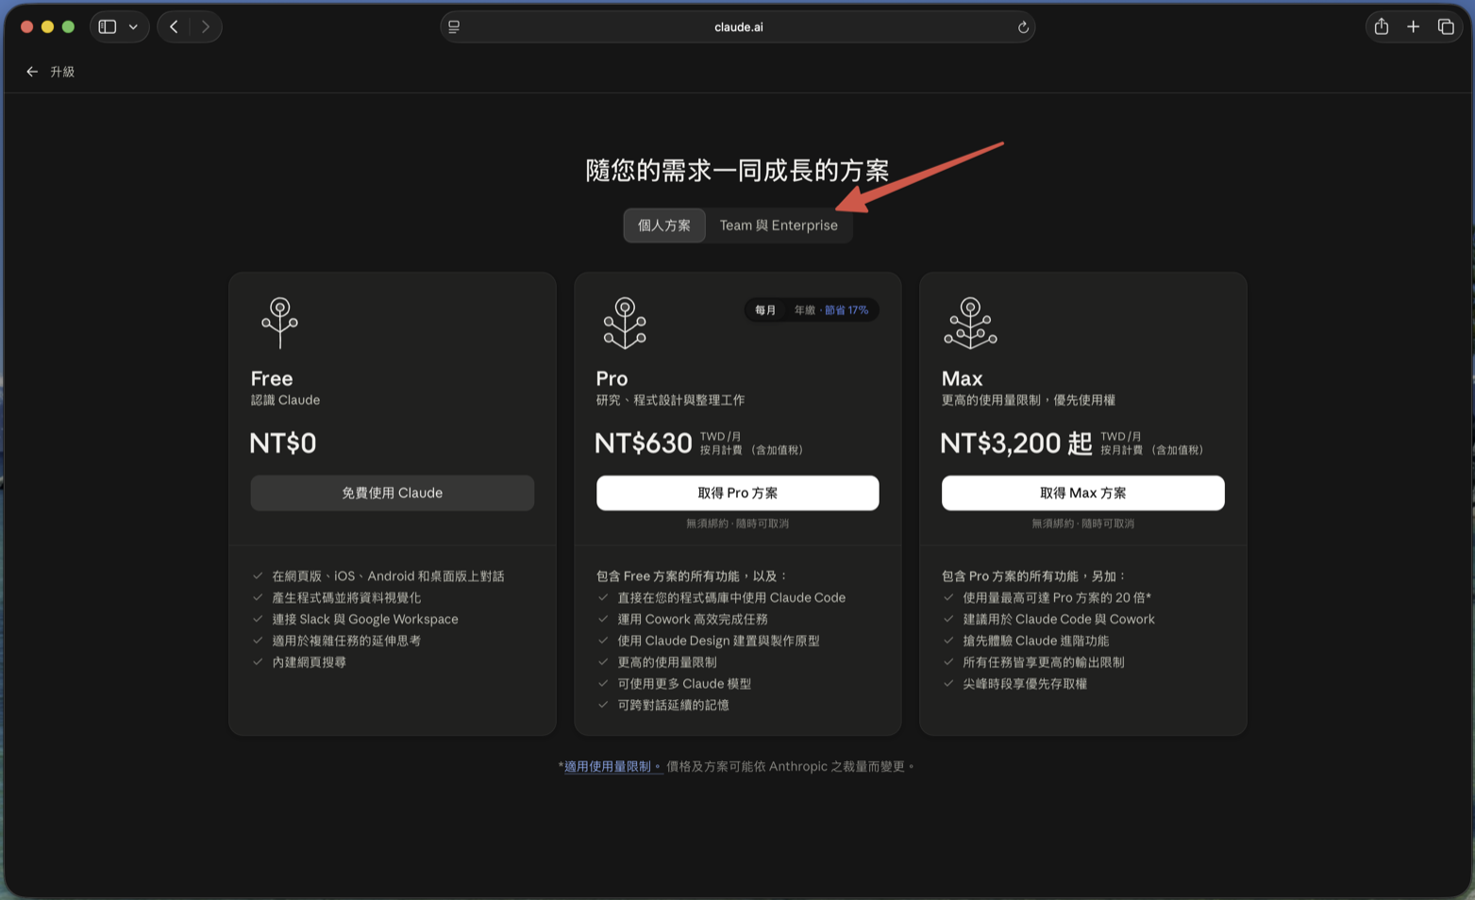Go back with the browser back button

(x=174, y=26)
